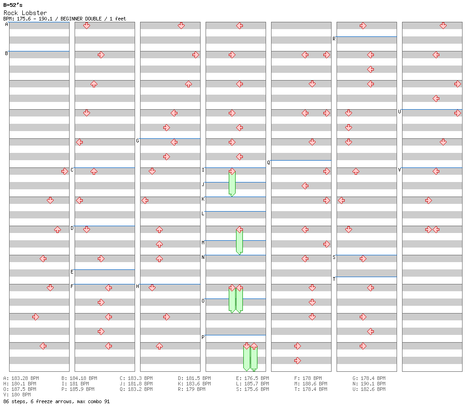Click chart marker letter P
This screenshot has height=415, width=473.
point(203,338)
